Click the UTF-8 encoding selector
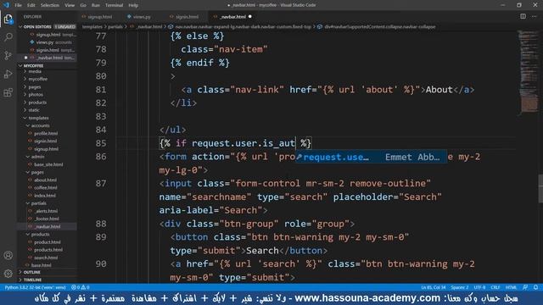Image resolution: width=543 pixels, height=305 pixels. [x=479, y=287]
